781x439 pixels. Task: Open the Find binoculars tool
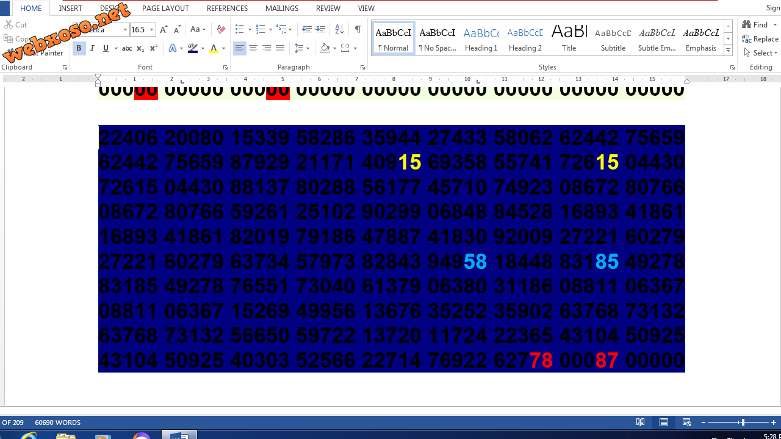click(755, 24)
